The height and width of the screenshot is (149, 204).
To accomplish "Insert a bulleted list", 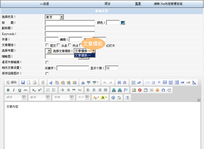I will click(x=54, y=90).
